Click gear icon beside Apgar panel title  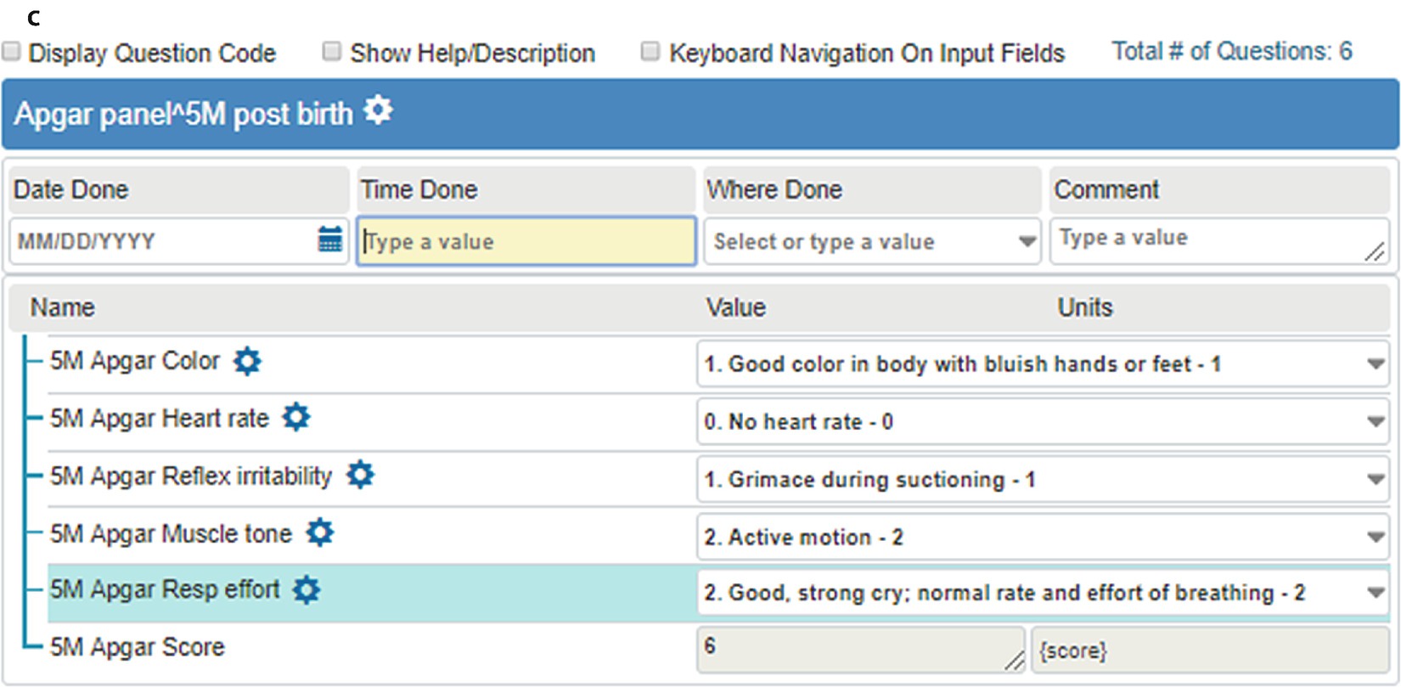point(378,110)
